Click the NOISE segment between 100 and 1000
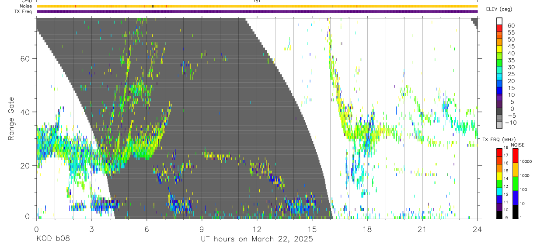Screen dimensions: 537x248 coord(516,184)
